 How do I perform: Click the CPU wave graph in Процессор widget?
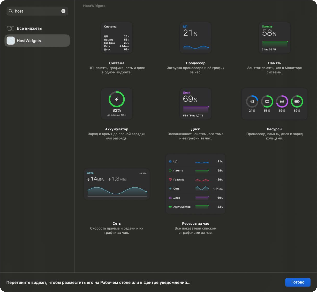pyautogui.click(x=196, y=47)
